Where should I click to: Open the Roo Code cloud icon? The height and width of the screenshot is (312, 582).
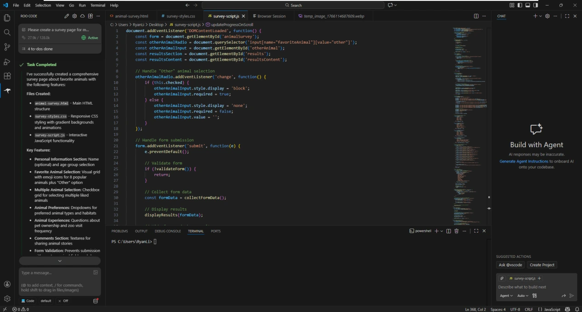83,16
